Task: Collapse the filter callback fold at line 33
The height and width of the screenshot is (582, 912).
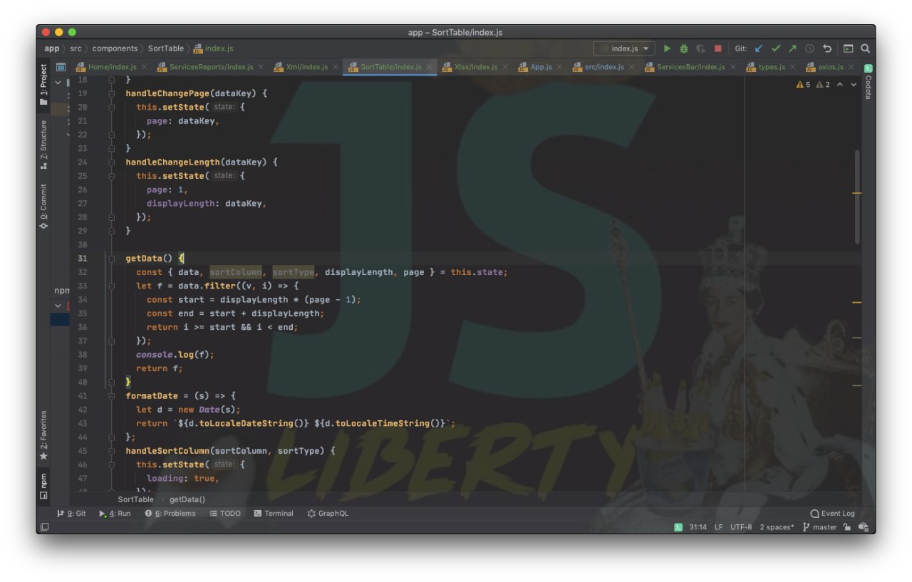Action: tap(112, 286)
